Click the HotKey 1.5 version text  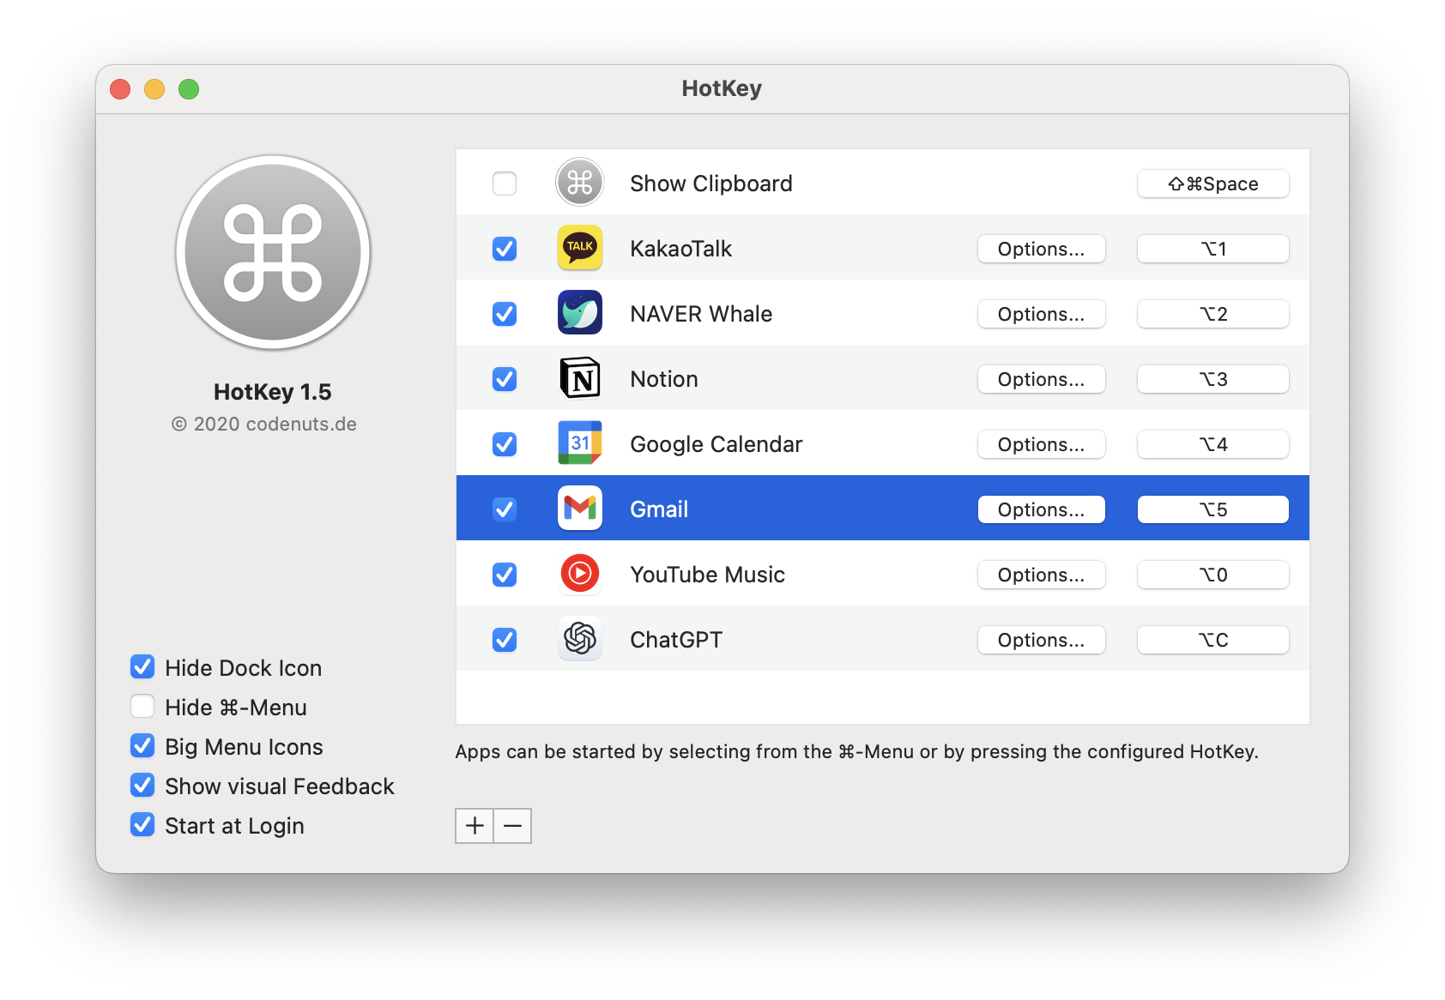273,392
